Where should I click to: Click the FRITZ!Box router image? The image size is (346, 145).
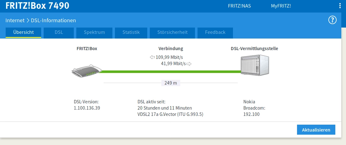click(x=87, y=71)
